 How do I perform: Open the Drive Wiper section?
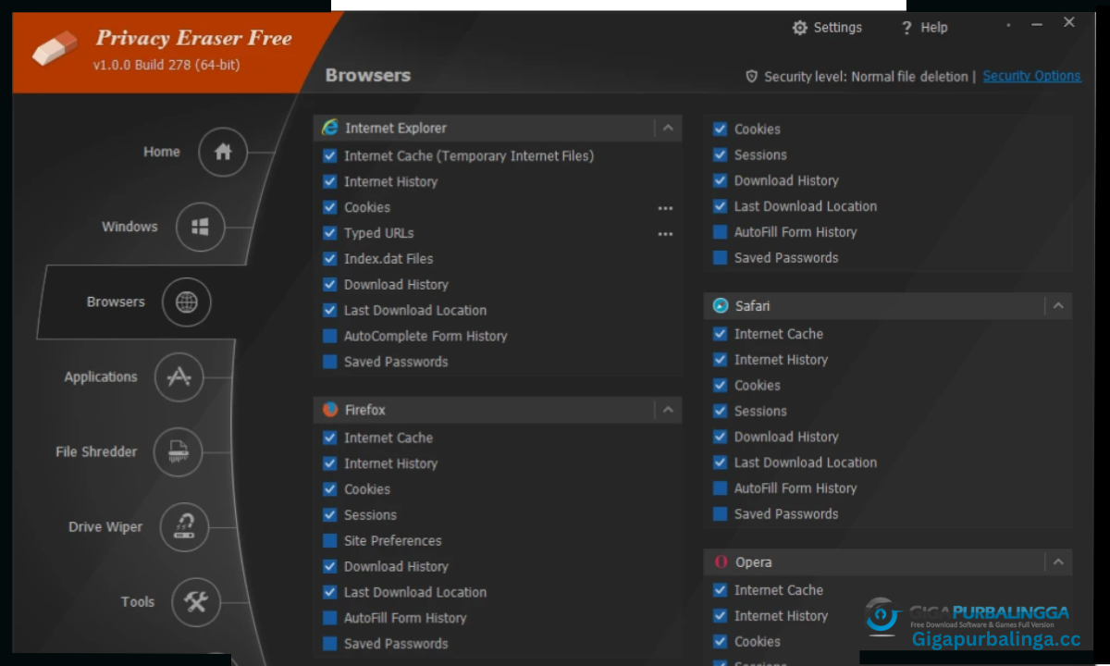[x=105, y=527]
